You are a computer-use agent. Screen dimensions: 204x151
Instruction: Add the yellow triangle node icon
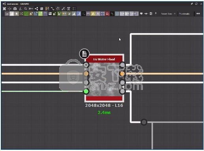[x=93, y=14]
